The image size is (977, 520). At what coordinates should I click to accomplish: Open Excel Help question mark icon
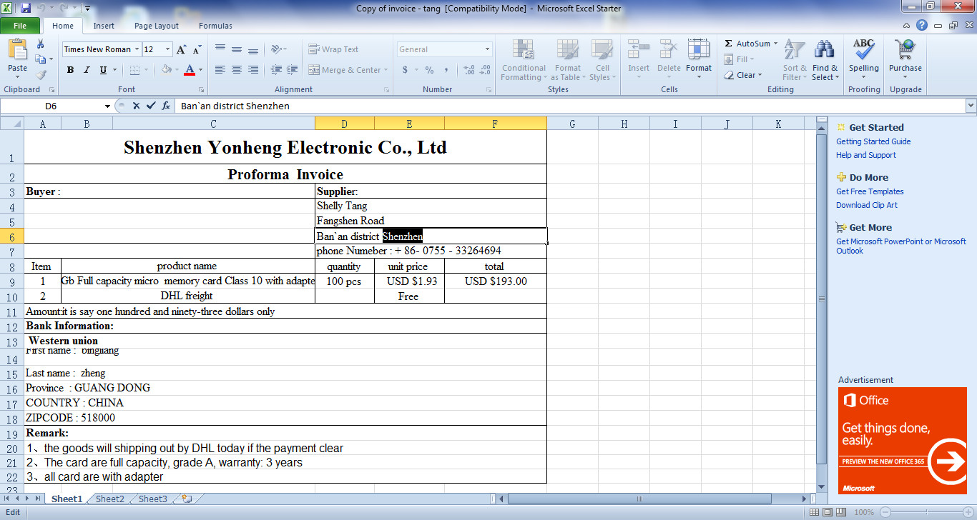point(922,26)
